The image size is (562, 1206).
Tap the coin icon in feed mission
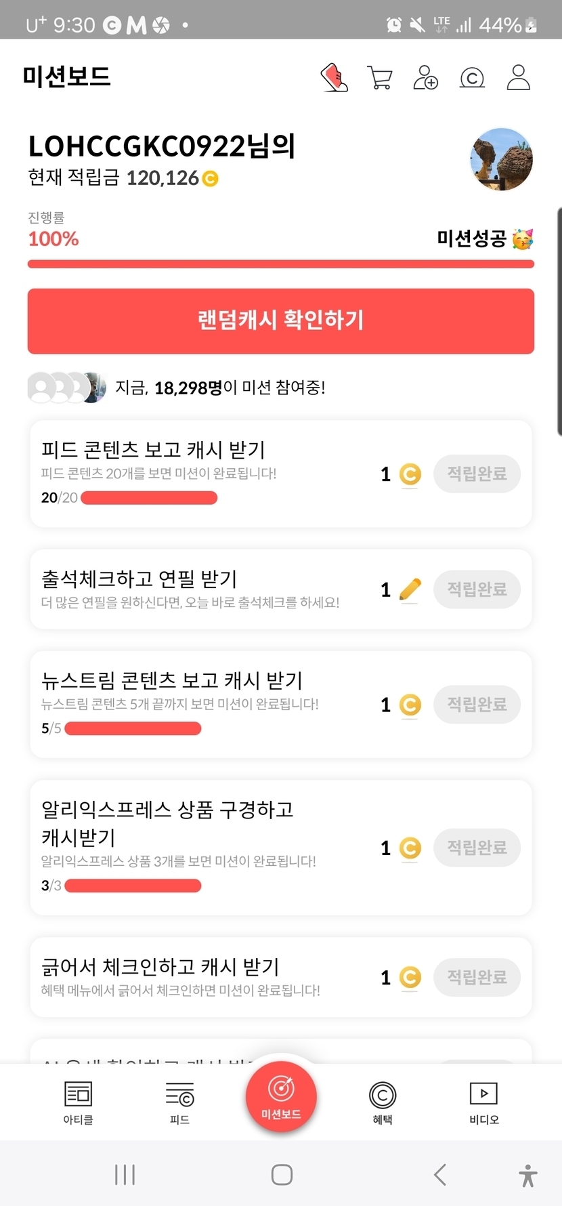(x=410, y=474)
